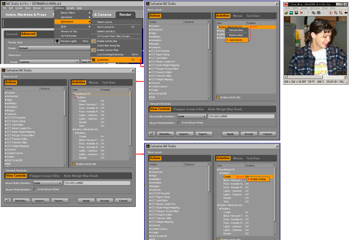Screen dimensions: 356x240
Task: Open the Preset dropdown showing Custom
Action: coord(49,62)
